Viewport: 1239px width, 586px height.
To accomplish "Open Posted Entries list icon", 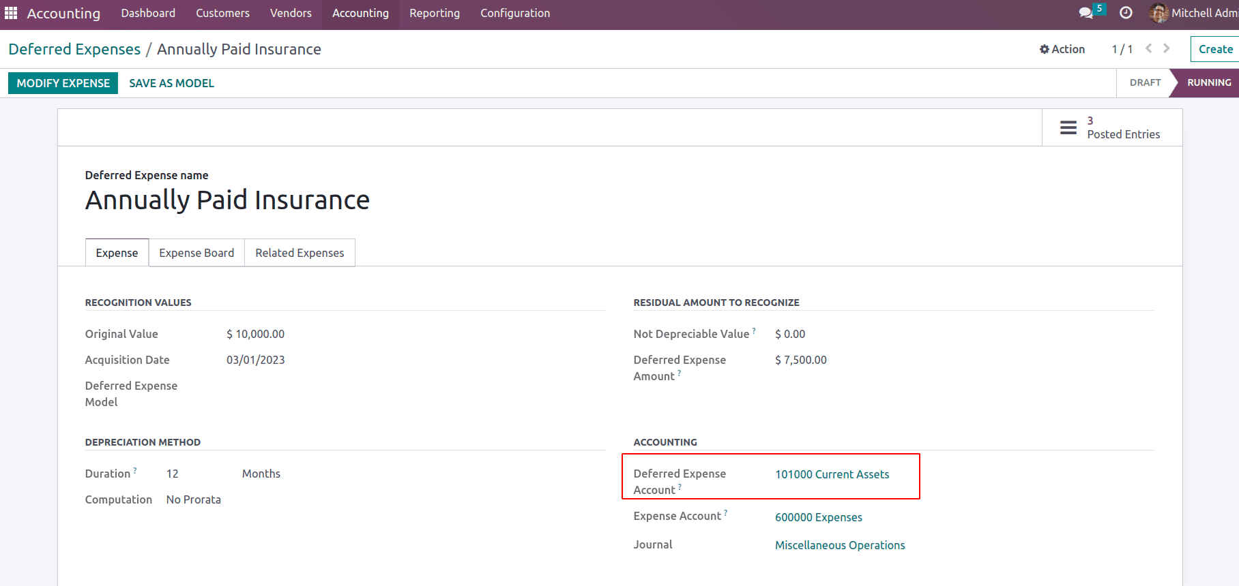I will tap(1068, 127).
